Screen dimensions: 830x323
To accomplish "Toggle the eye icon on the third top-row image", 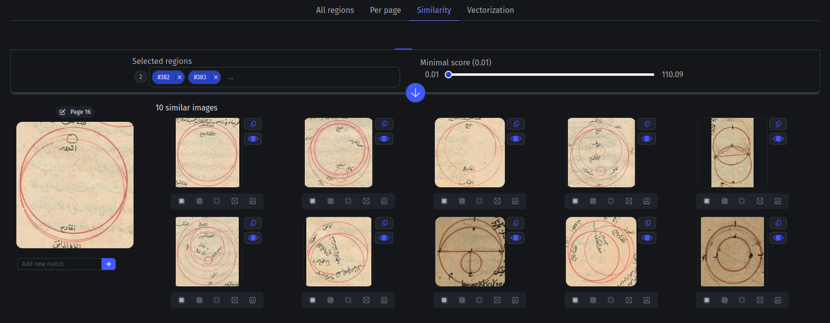I will [x=516, y=139].
